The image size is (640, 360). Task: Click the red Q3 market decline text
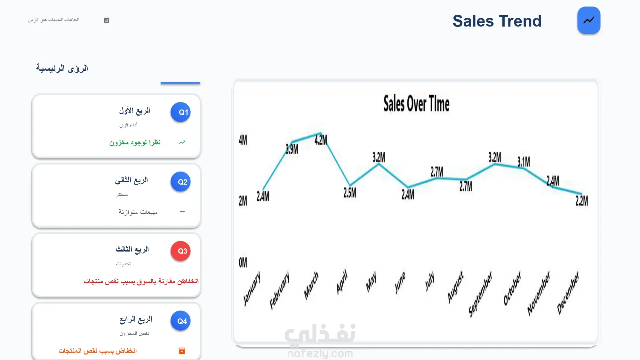[141, 281]
